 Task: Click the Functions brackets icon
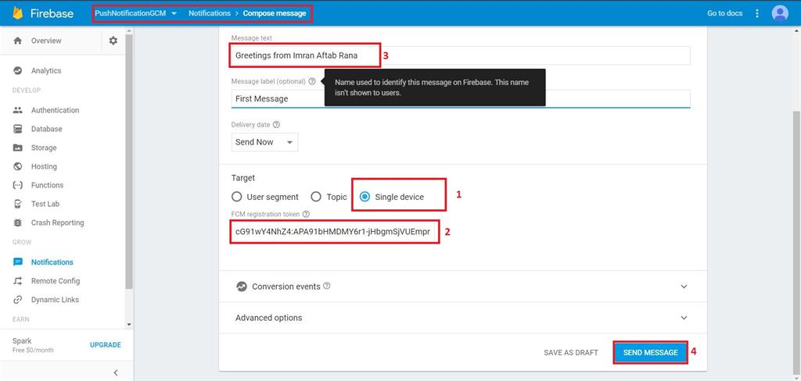[18, 185]
